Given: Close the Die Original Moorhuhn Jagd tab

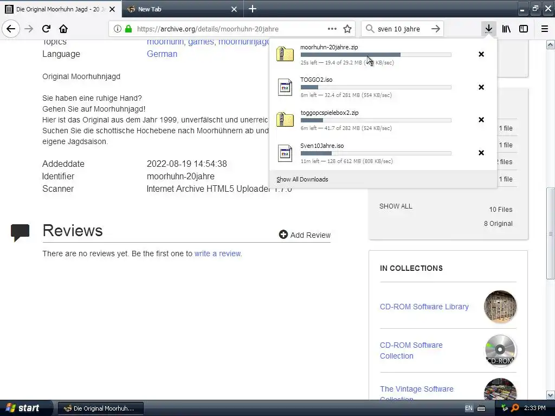Looking at the screenshot, I should pos(112,9).
